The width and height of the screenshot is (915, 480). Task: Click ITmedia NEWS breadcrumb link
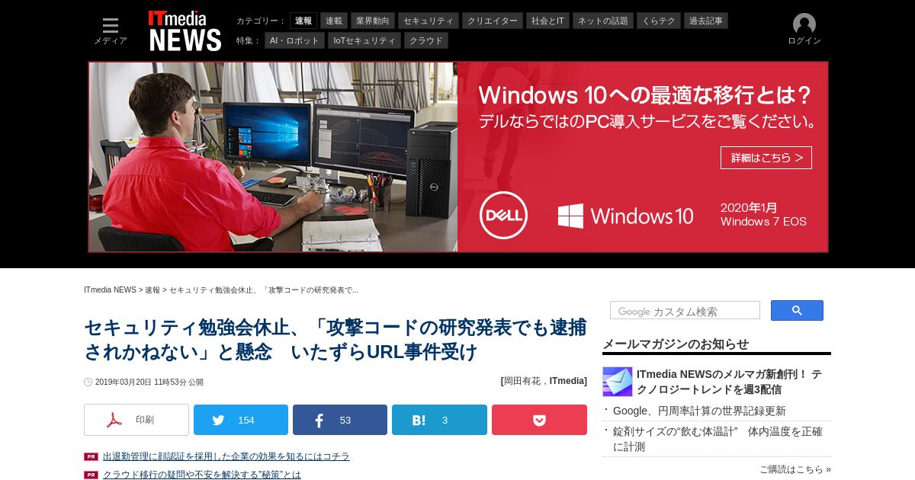point(110,290)
